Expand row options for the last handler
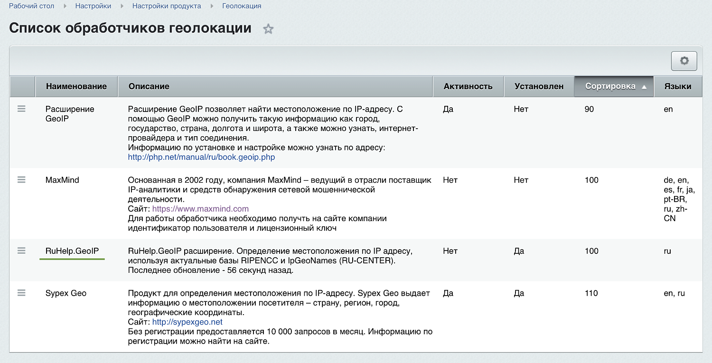712x363 pixels. 21,293
